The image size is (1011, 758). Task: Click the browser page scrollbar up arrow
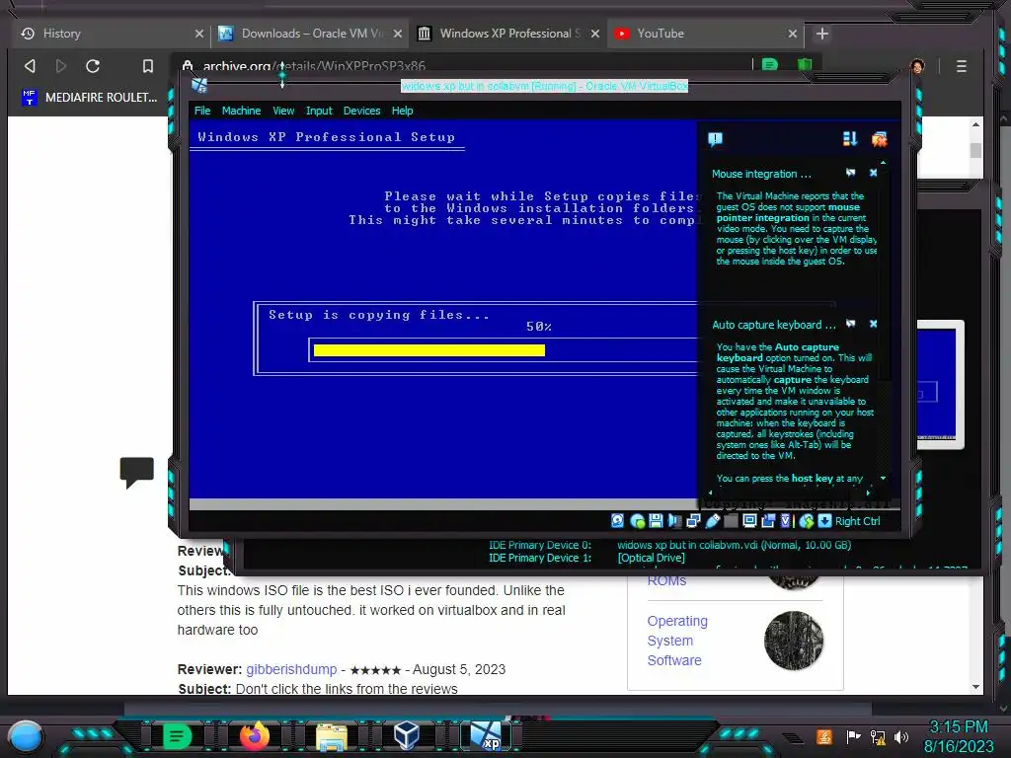point(975,124)
